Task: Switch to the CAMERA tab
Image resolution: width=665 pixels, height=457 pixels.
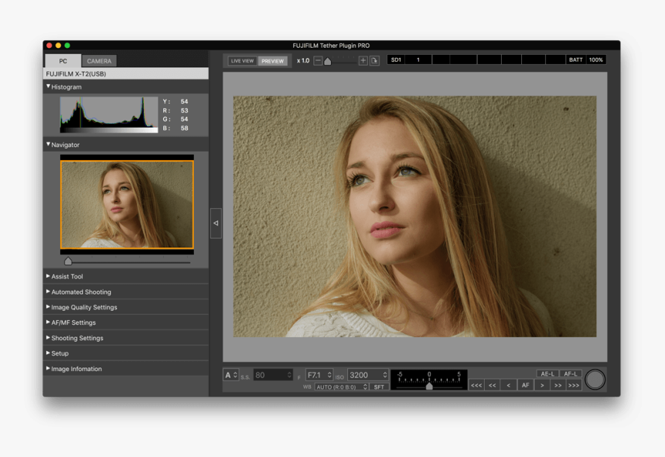Action: pos(99,61)
